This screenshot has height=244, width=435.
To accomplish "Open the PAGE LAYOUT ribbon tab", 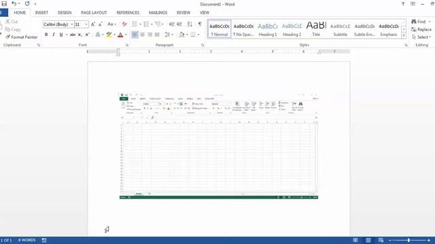I will coord(94,13).
